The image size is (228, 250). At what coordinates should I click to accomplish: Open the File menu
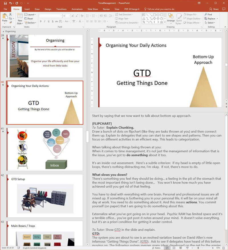click(5, 9)
